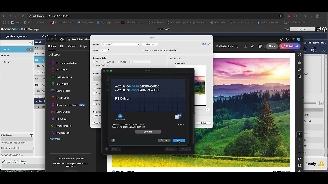Click the Copies stepper arrows
This screenshot has height=184, width=328.
point(108,50)
